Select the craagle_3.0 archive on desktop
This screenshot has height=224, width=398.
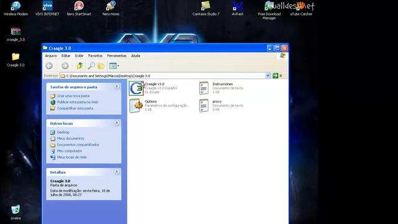pyautogui.click(x=16, y=34)
